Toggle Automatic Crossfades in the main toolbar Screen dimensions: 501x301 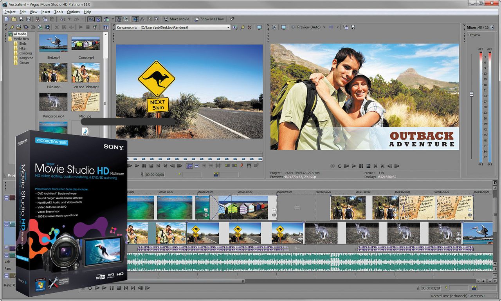(x=98, y=19)
